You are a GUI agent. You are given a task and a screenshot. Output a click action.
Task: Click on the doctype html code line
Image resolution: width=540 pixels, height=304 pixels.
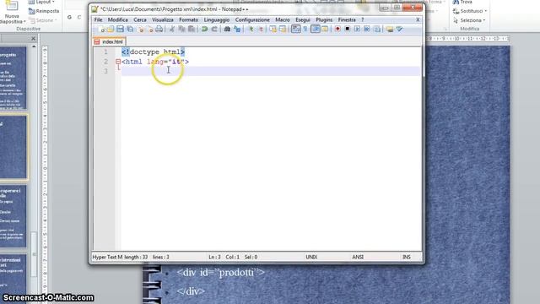pos(154,52)
